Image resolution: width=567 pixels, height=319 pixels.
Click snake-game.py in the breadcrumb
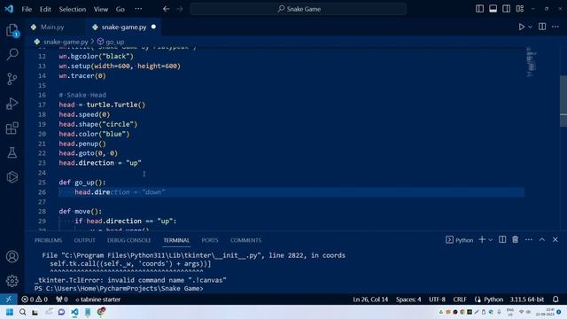coord(66,42)
